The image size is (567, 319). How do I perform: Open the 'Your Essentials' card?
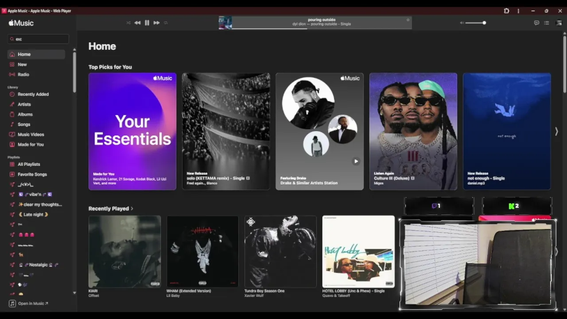(x=132, y=132)
